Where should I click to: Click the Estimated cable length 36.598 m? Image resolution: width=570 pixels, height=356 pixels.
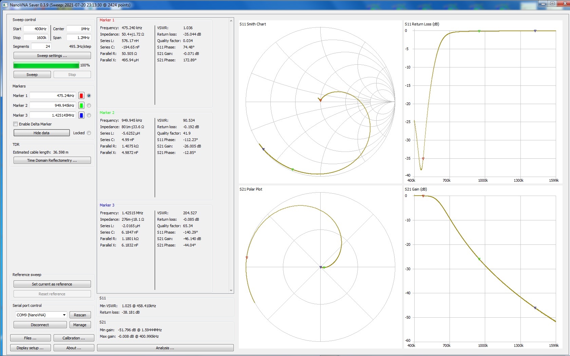click(x=61, y=152)
